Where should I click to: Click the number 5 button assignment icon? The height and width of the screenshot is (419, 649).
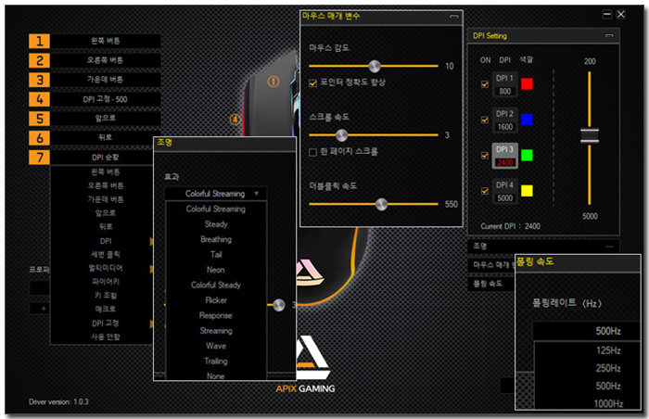pos(39,119)
